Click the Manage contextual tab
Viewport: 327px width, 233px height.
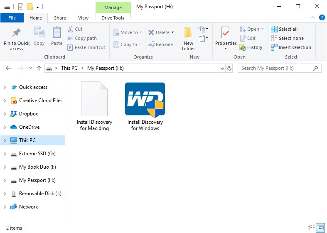click(x=113, y=7)
